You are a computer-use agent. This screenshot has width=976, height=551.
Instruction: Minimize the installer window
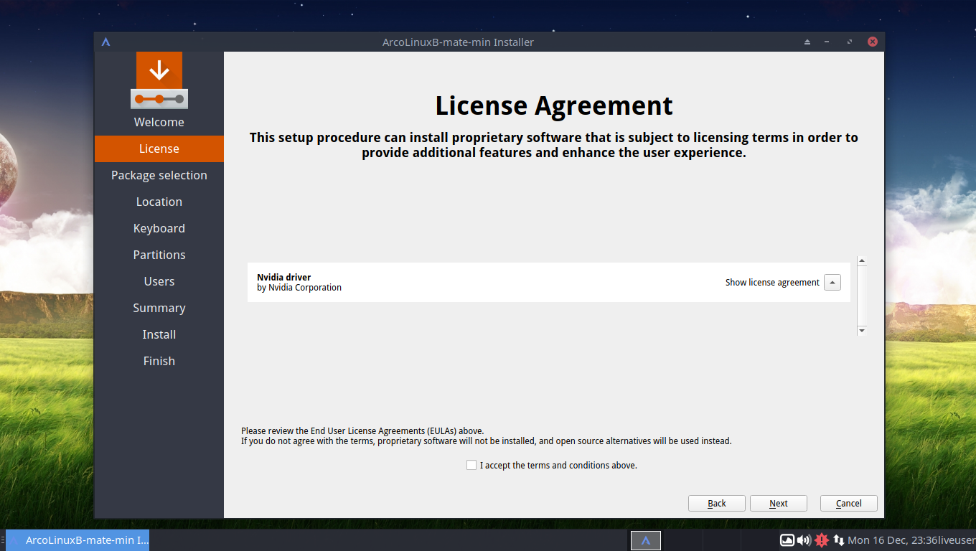[x=827, y=42]
